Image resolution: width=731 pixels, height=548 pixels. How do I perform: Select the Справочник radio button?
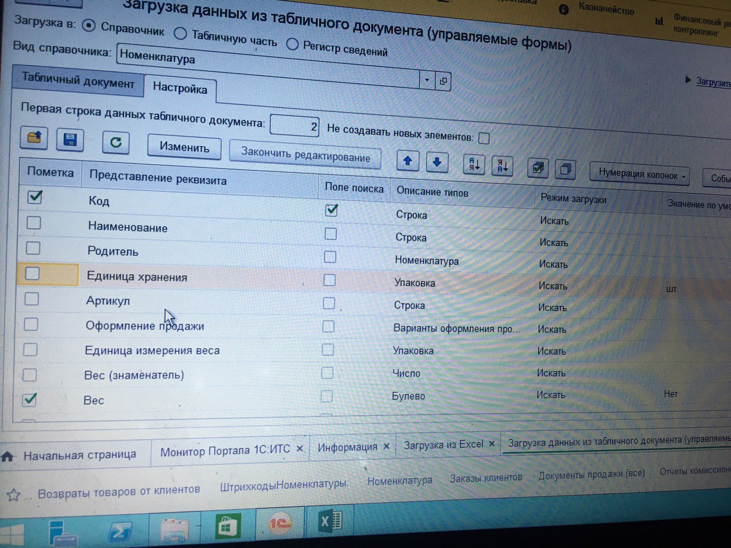[88, 25]
